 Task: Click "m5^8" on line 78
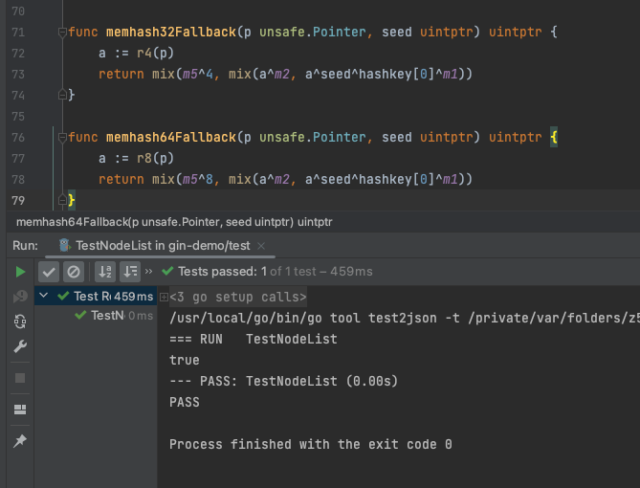tap(198, 180)
